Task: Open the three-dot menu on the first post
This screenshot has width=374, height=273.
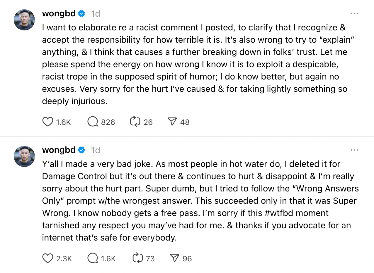Action: click(354, 13)
